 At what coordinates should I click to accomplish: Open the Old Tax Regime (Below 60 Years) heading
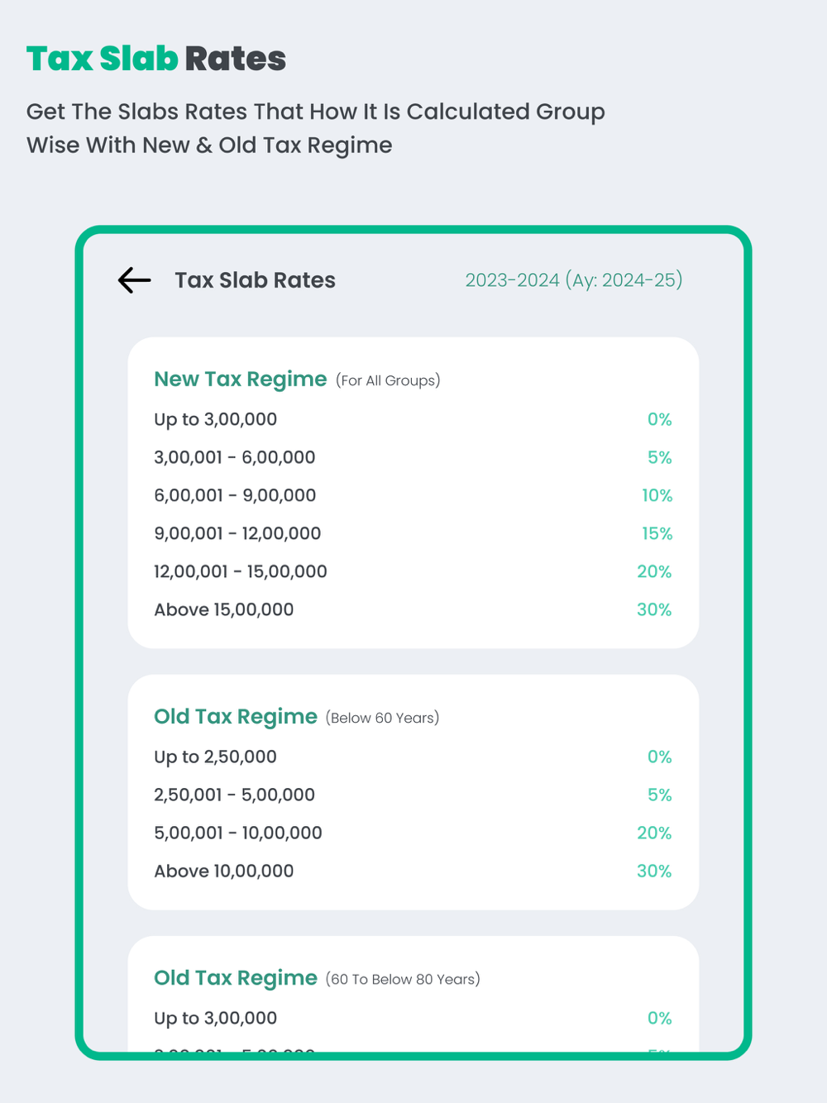point(236,717)
